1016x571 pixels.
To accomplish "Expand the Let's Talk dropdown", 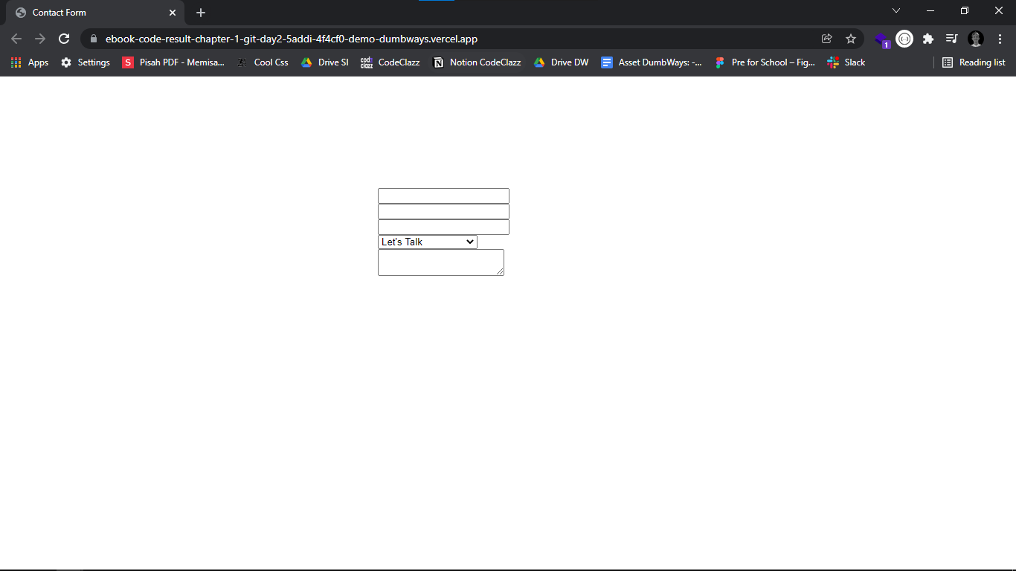I will point(427,242).
